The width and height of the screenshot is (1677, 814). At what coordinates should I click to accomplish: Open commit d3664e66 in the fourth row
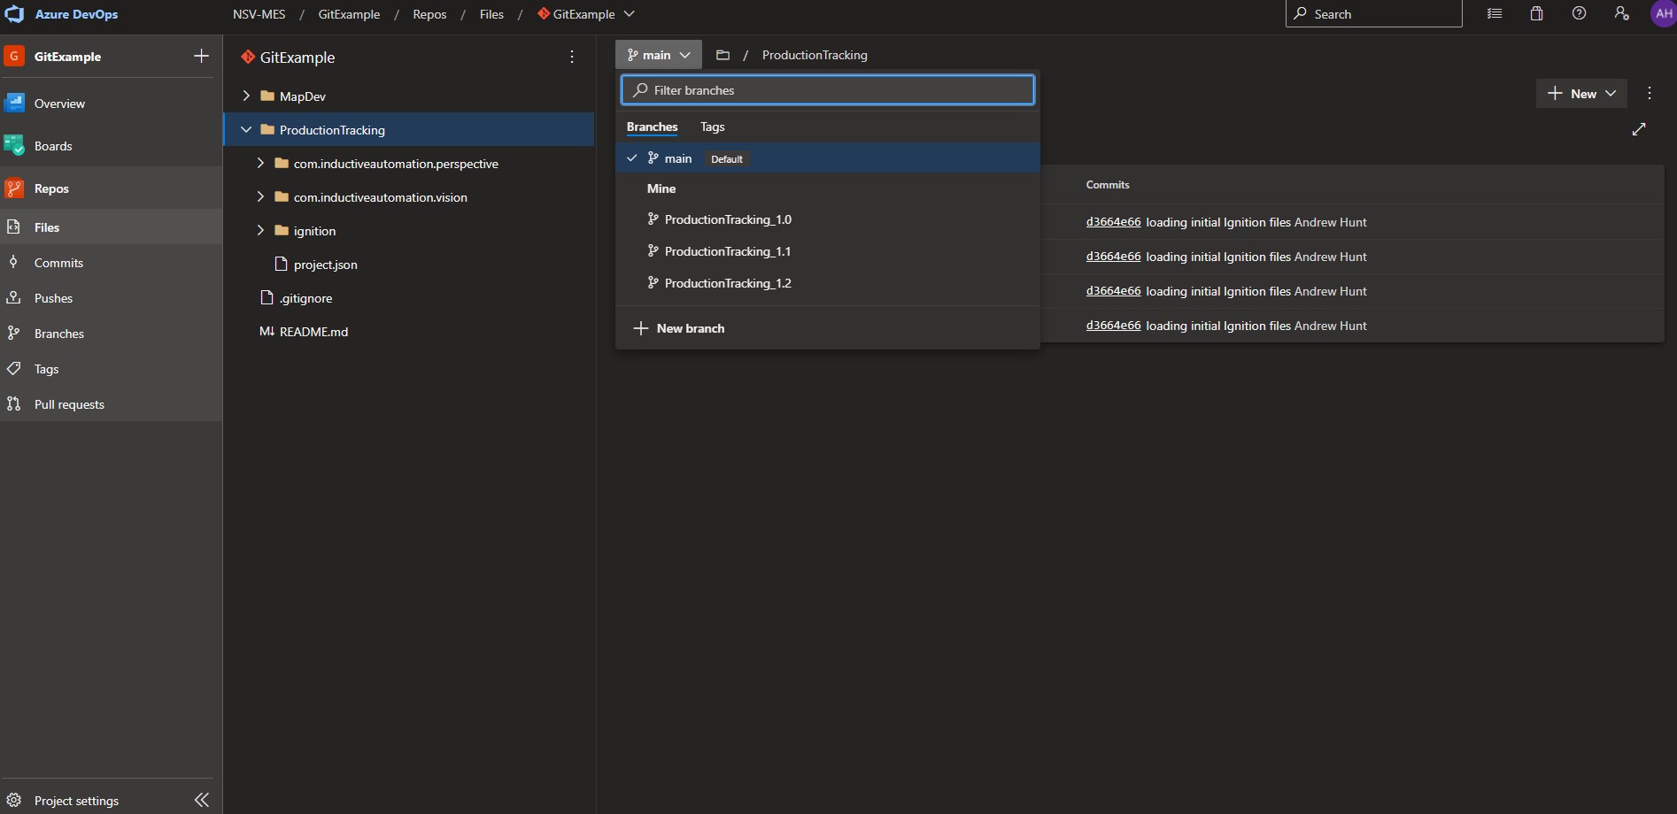coord(1113,326)
